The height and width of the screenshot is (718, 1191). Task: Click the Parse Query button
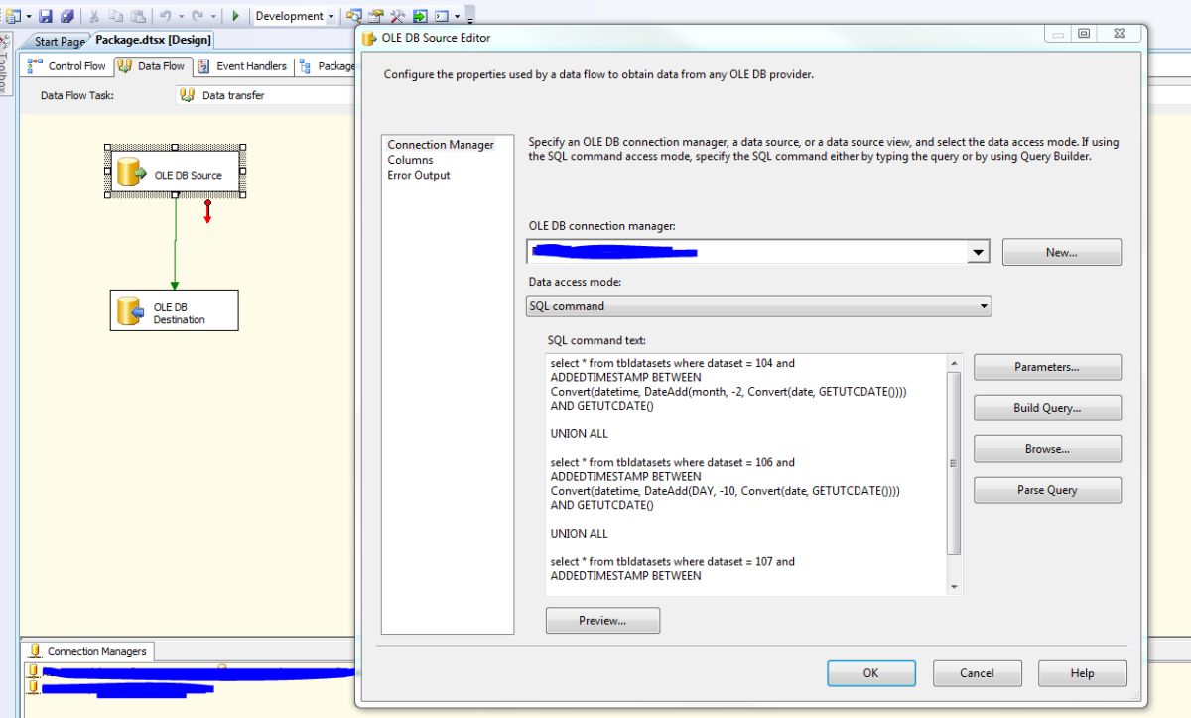click(1047, 490)
